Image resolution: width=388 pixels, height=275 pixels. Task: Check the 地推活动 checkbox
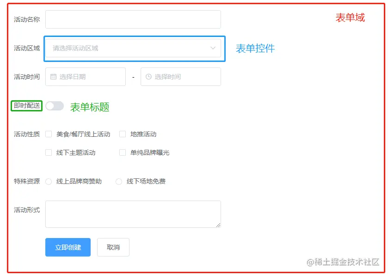(x=123, y=134)
